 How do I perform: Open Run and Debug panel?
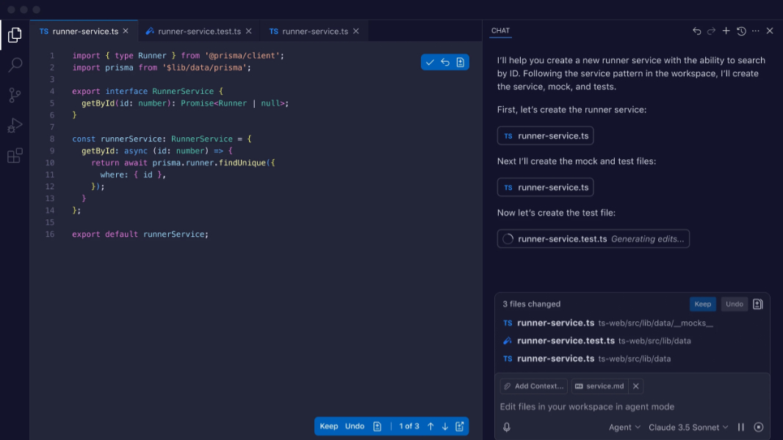(15, 125)
